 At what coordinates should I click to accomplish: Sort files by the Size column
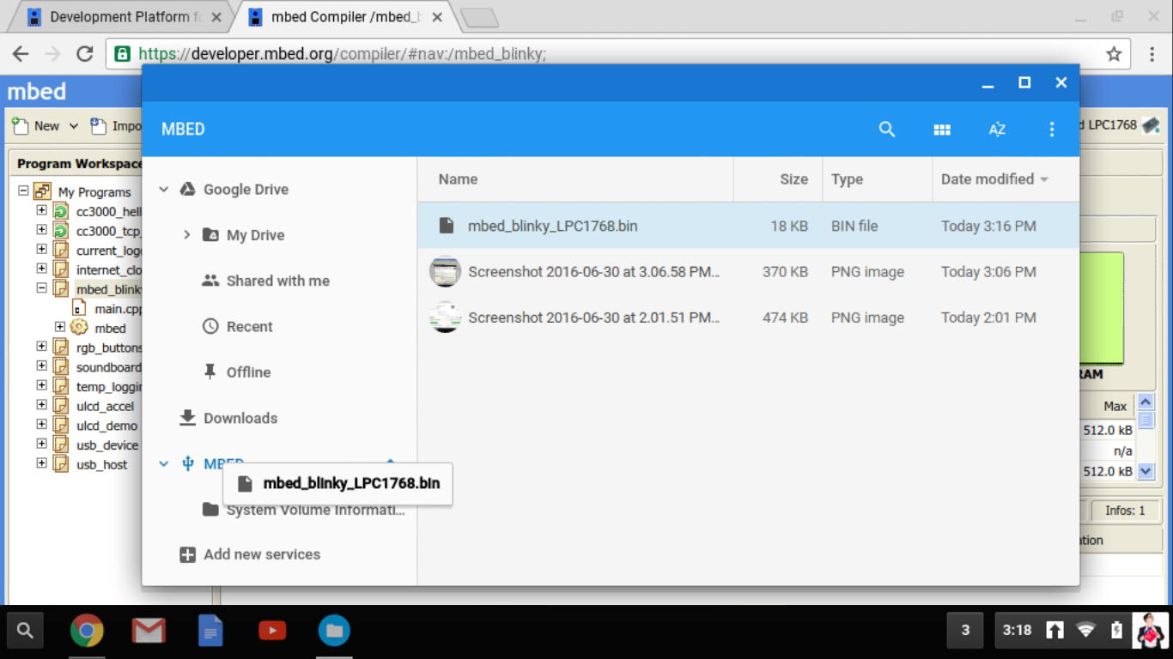(x=793, y=179)
